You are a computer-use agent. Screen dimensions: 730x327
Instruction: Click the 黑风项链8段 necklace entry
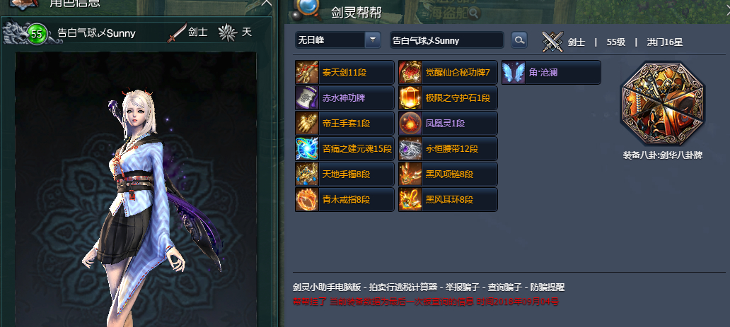[x=448, y=174]
